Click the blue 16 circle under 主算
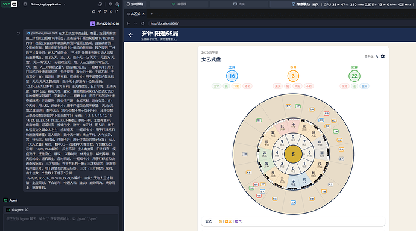This screenshot has height=231, width=416. pos(232,76)
